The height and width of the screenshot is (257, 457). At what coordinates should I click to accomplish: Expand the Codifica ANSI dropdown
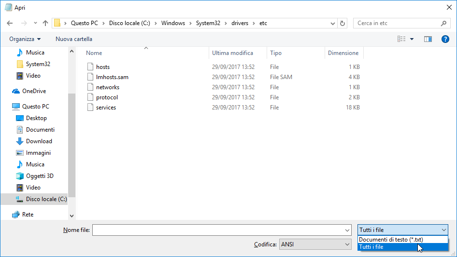click(347, 244)
